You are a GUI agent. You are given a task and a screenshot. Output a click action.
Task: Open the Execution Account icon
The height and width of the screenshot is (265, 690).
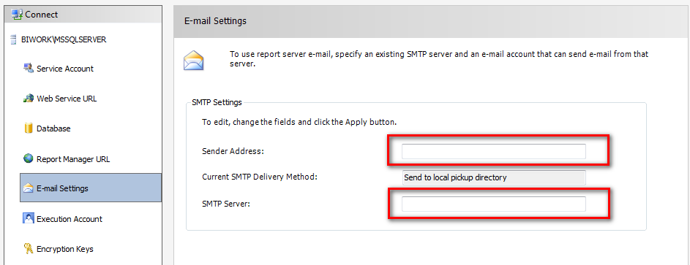[29, 218]
